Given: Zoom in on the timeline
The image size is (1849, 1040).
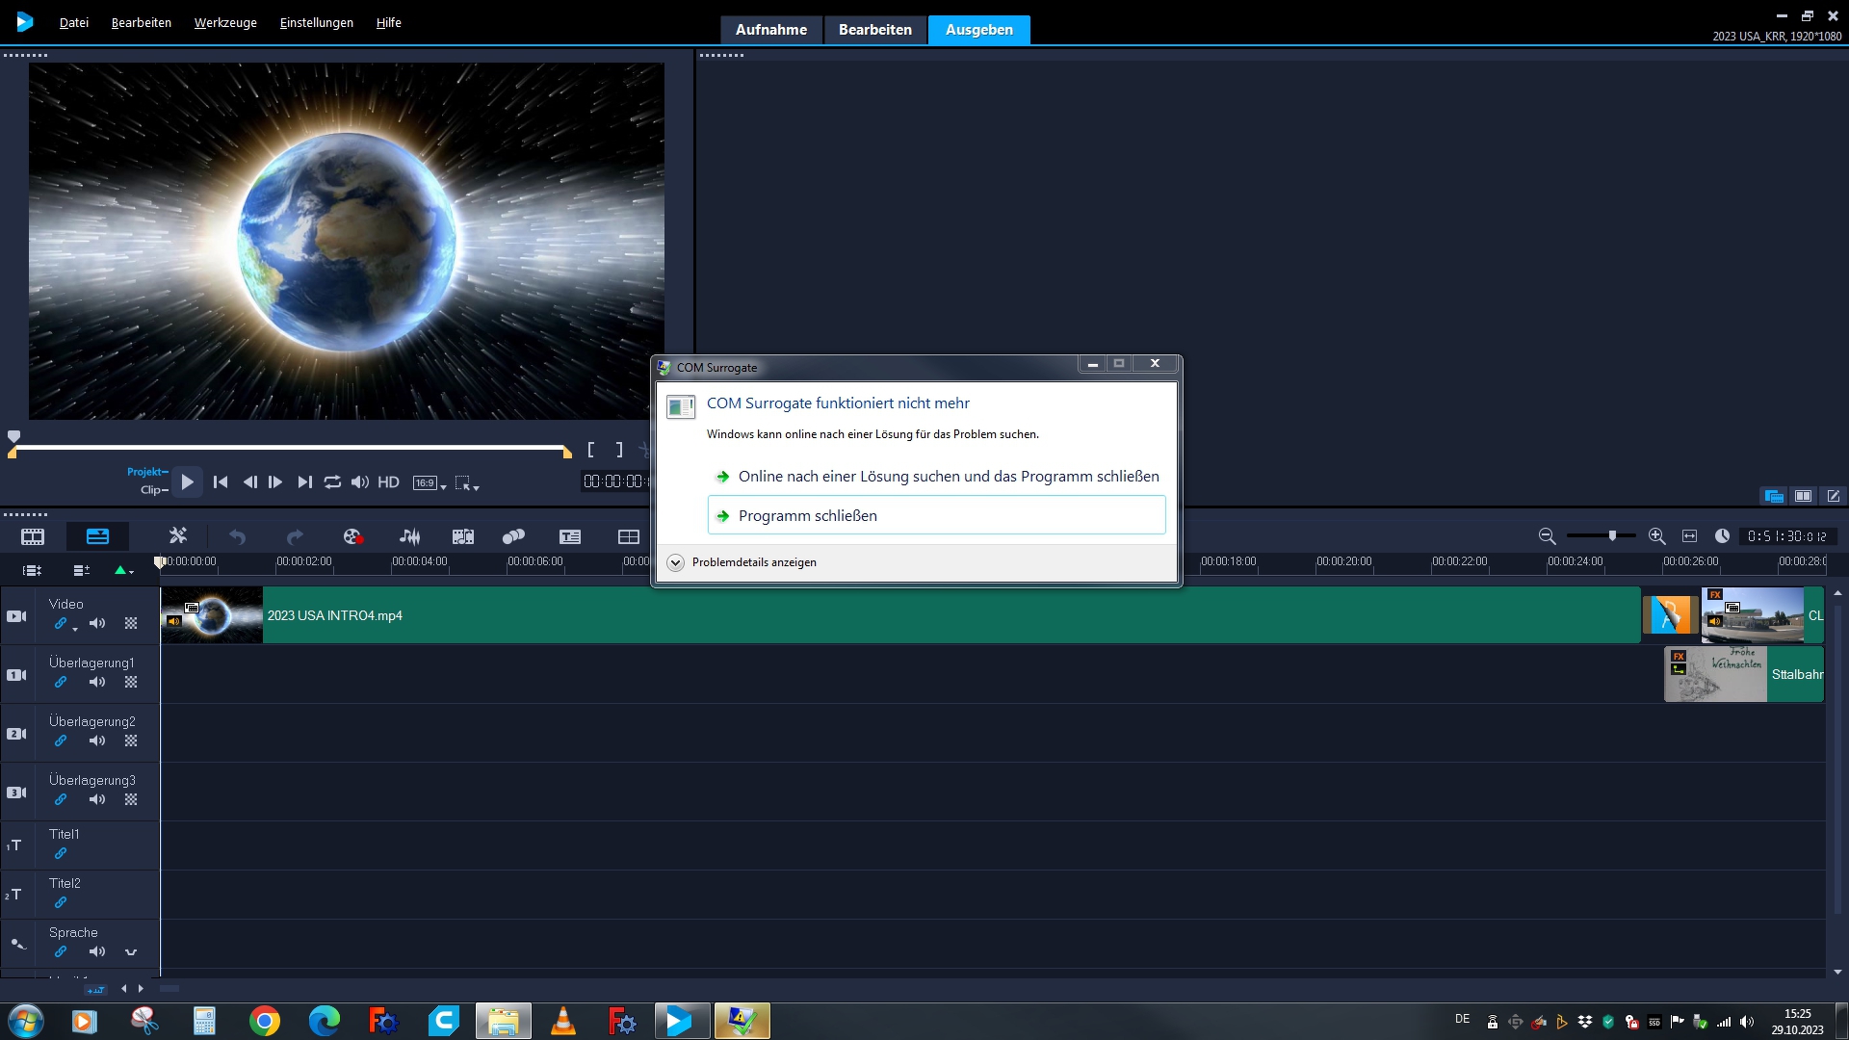Looking at the screenshot, I should tap(1656, 536).
